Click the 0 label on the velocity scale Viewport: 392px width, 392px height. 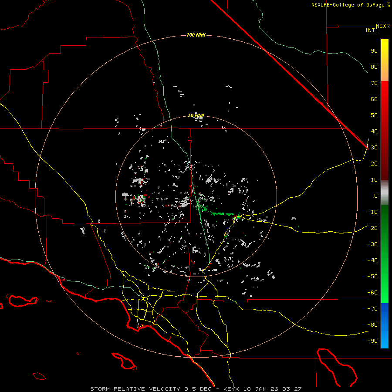pos(375,196)
